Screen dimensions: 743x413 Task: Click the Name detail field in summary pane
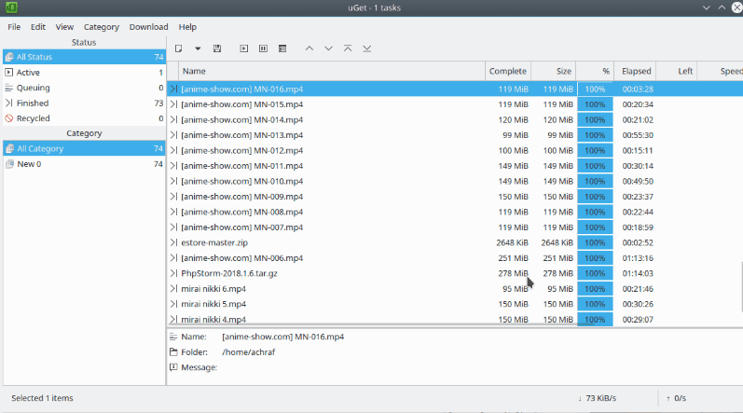(x=282, y=337)
